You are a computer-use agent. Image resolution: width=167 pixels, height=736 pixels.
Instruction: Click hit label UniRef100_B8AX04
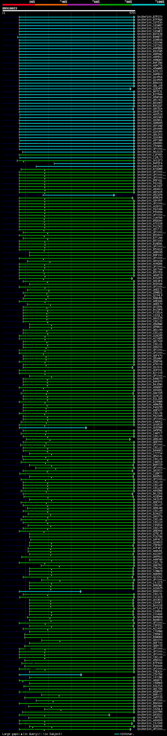(150, 83)
